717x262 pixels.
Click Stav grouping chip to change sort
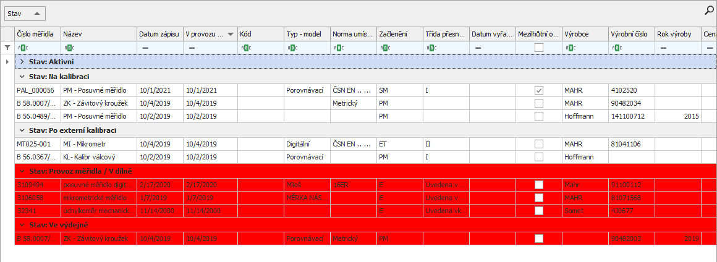click(25, 14)
